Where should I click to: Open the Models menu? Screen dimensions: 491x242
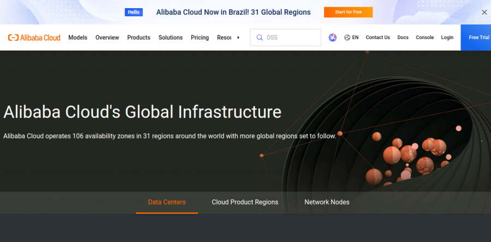point(77,38)
